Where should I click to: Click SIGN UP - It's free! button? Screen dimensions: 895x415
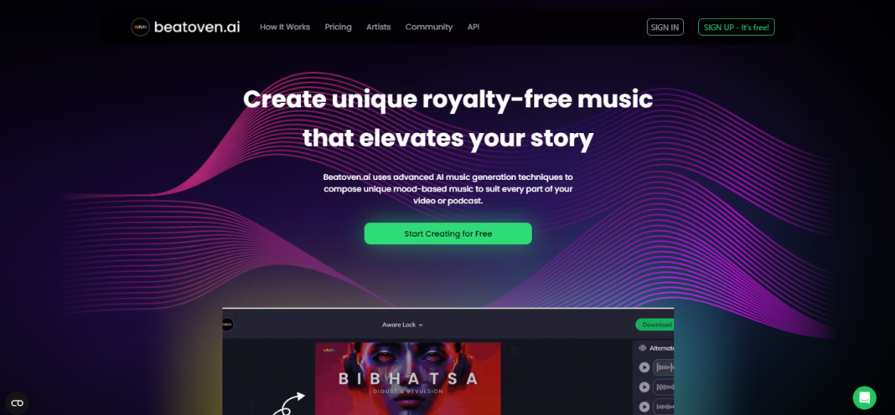737,27
